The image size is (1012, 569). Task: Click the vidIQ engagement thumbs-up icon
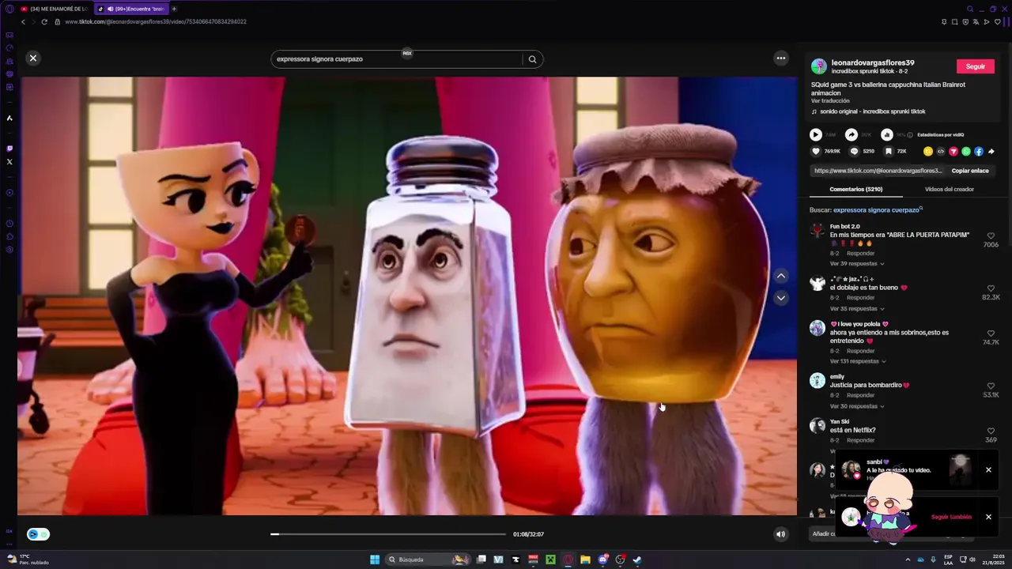coord(887,135)
